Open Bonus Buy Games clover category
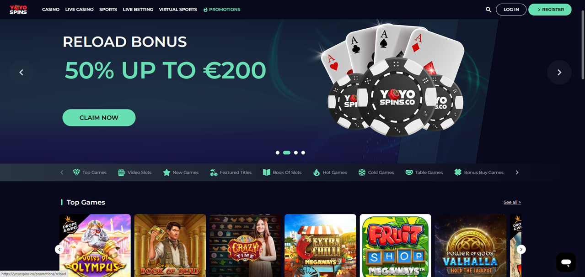 458,172
